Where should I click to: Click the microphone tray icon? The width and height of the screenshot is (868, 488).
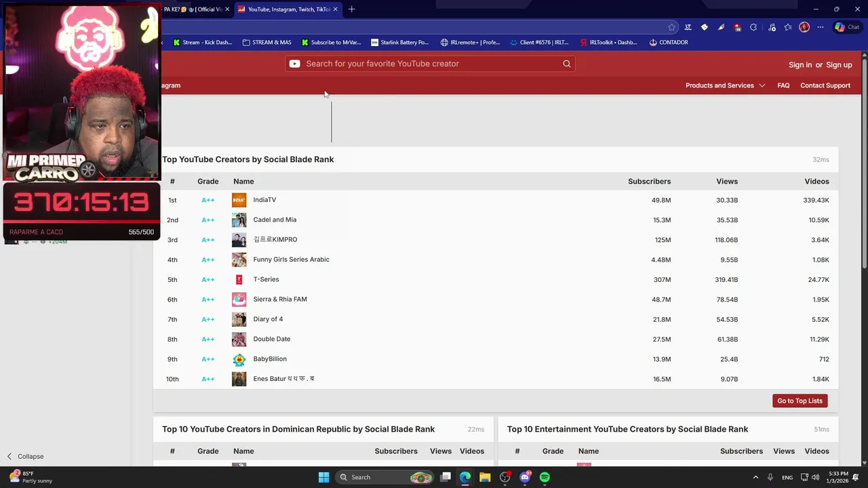(770, 477)
